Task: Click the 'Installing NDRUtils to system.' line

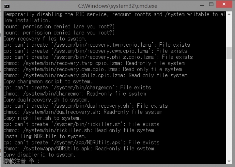Action: 45,136
